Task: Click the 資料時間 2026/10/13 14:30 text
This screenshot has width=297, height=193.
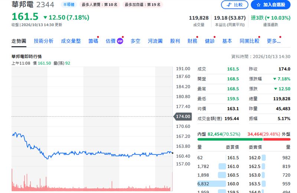Action: [x=261, y=57]
